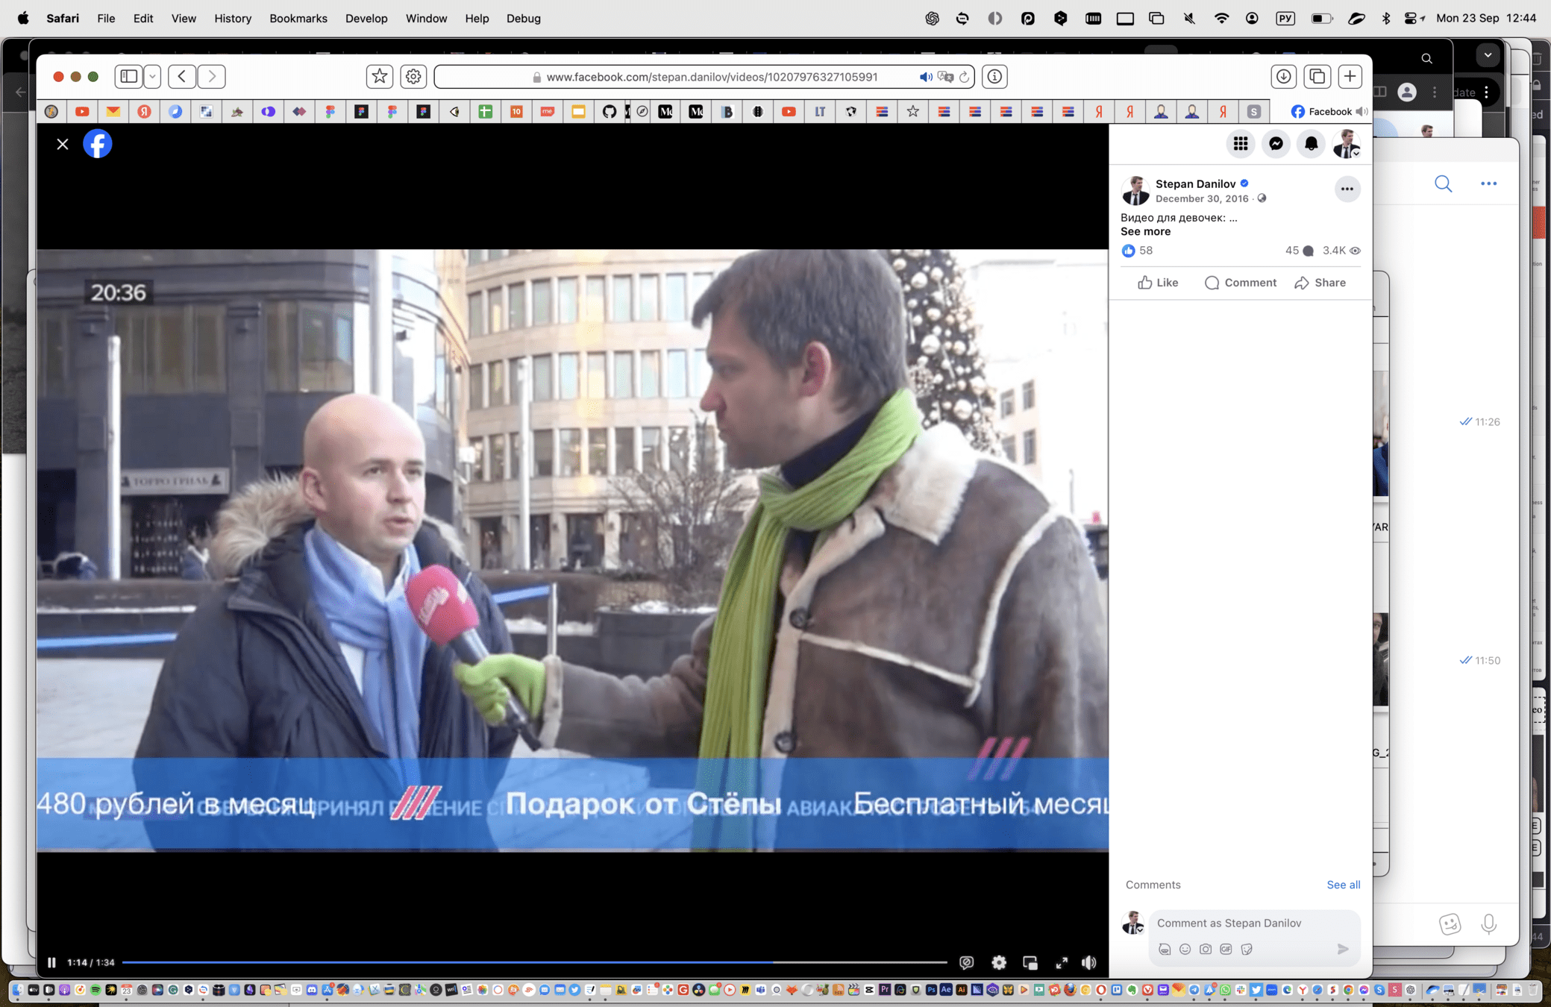Pause the playing video
The width and height of the screenshot is (1551, 1007).
coord(51,962)
